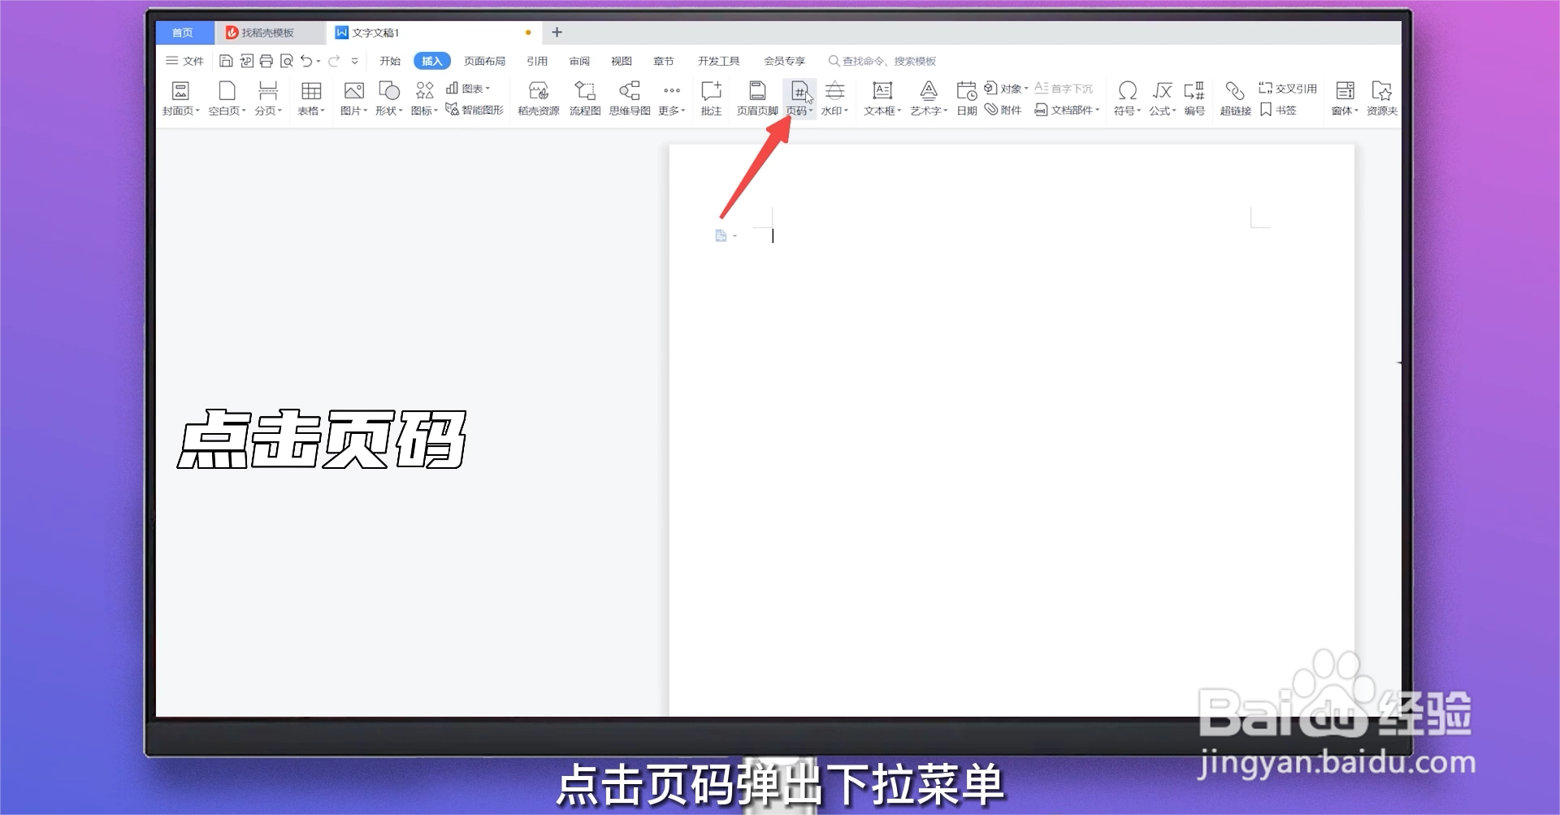Open the Object (对象) dropdown
This screenshot has height=815, width=1560.
click(1006, 89)
